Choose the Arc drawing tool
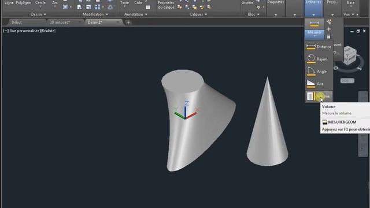The height and width of the screenshot is (208, 370). (x=55, y=3)
